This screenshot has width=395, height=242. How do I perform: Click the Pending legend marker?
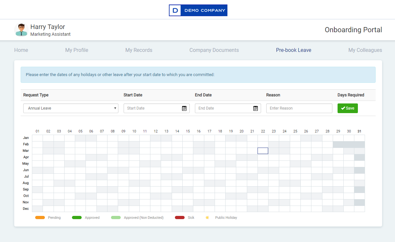tap(40, 217)
